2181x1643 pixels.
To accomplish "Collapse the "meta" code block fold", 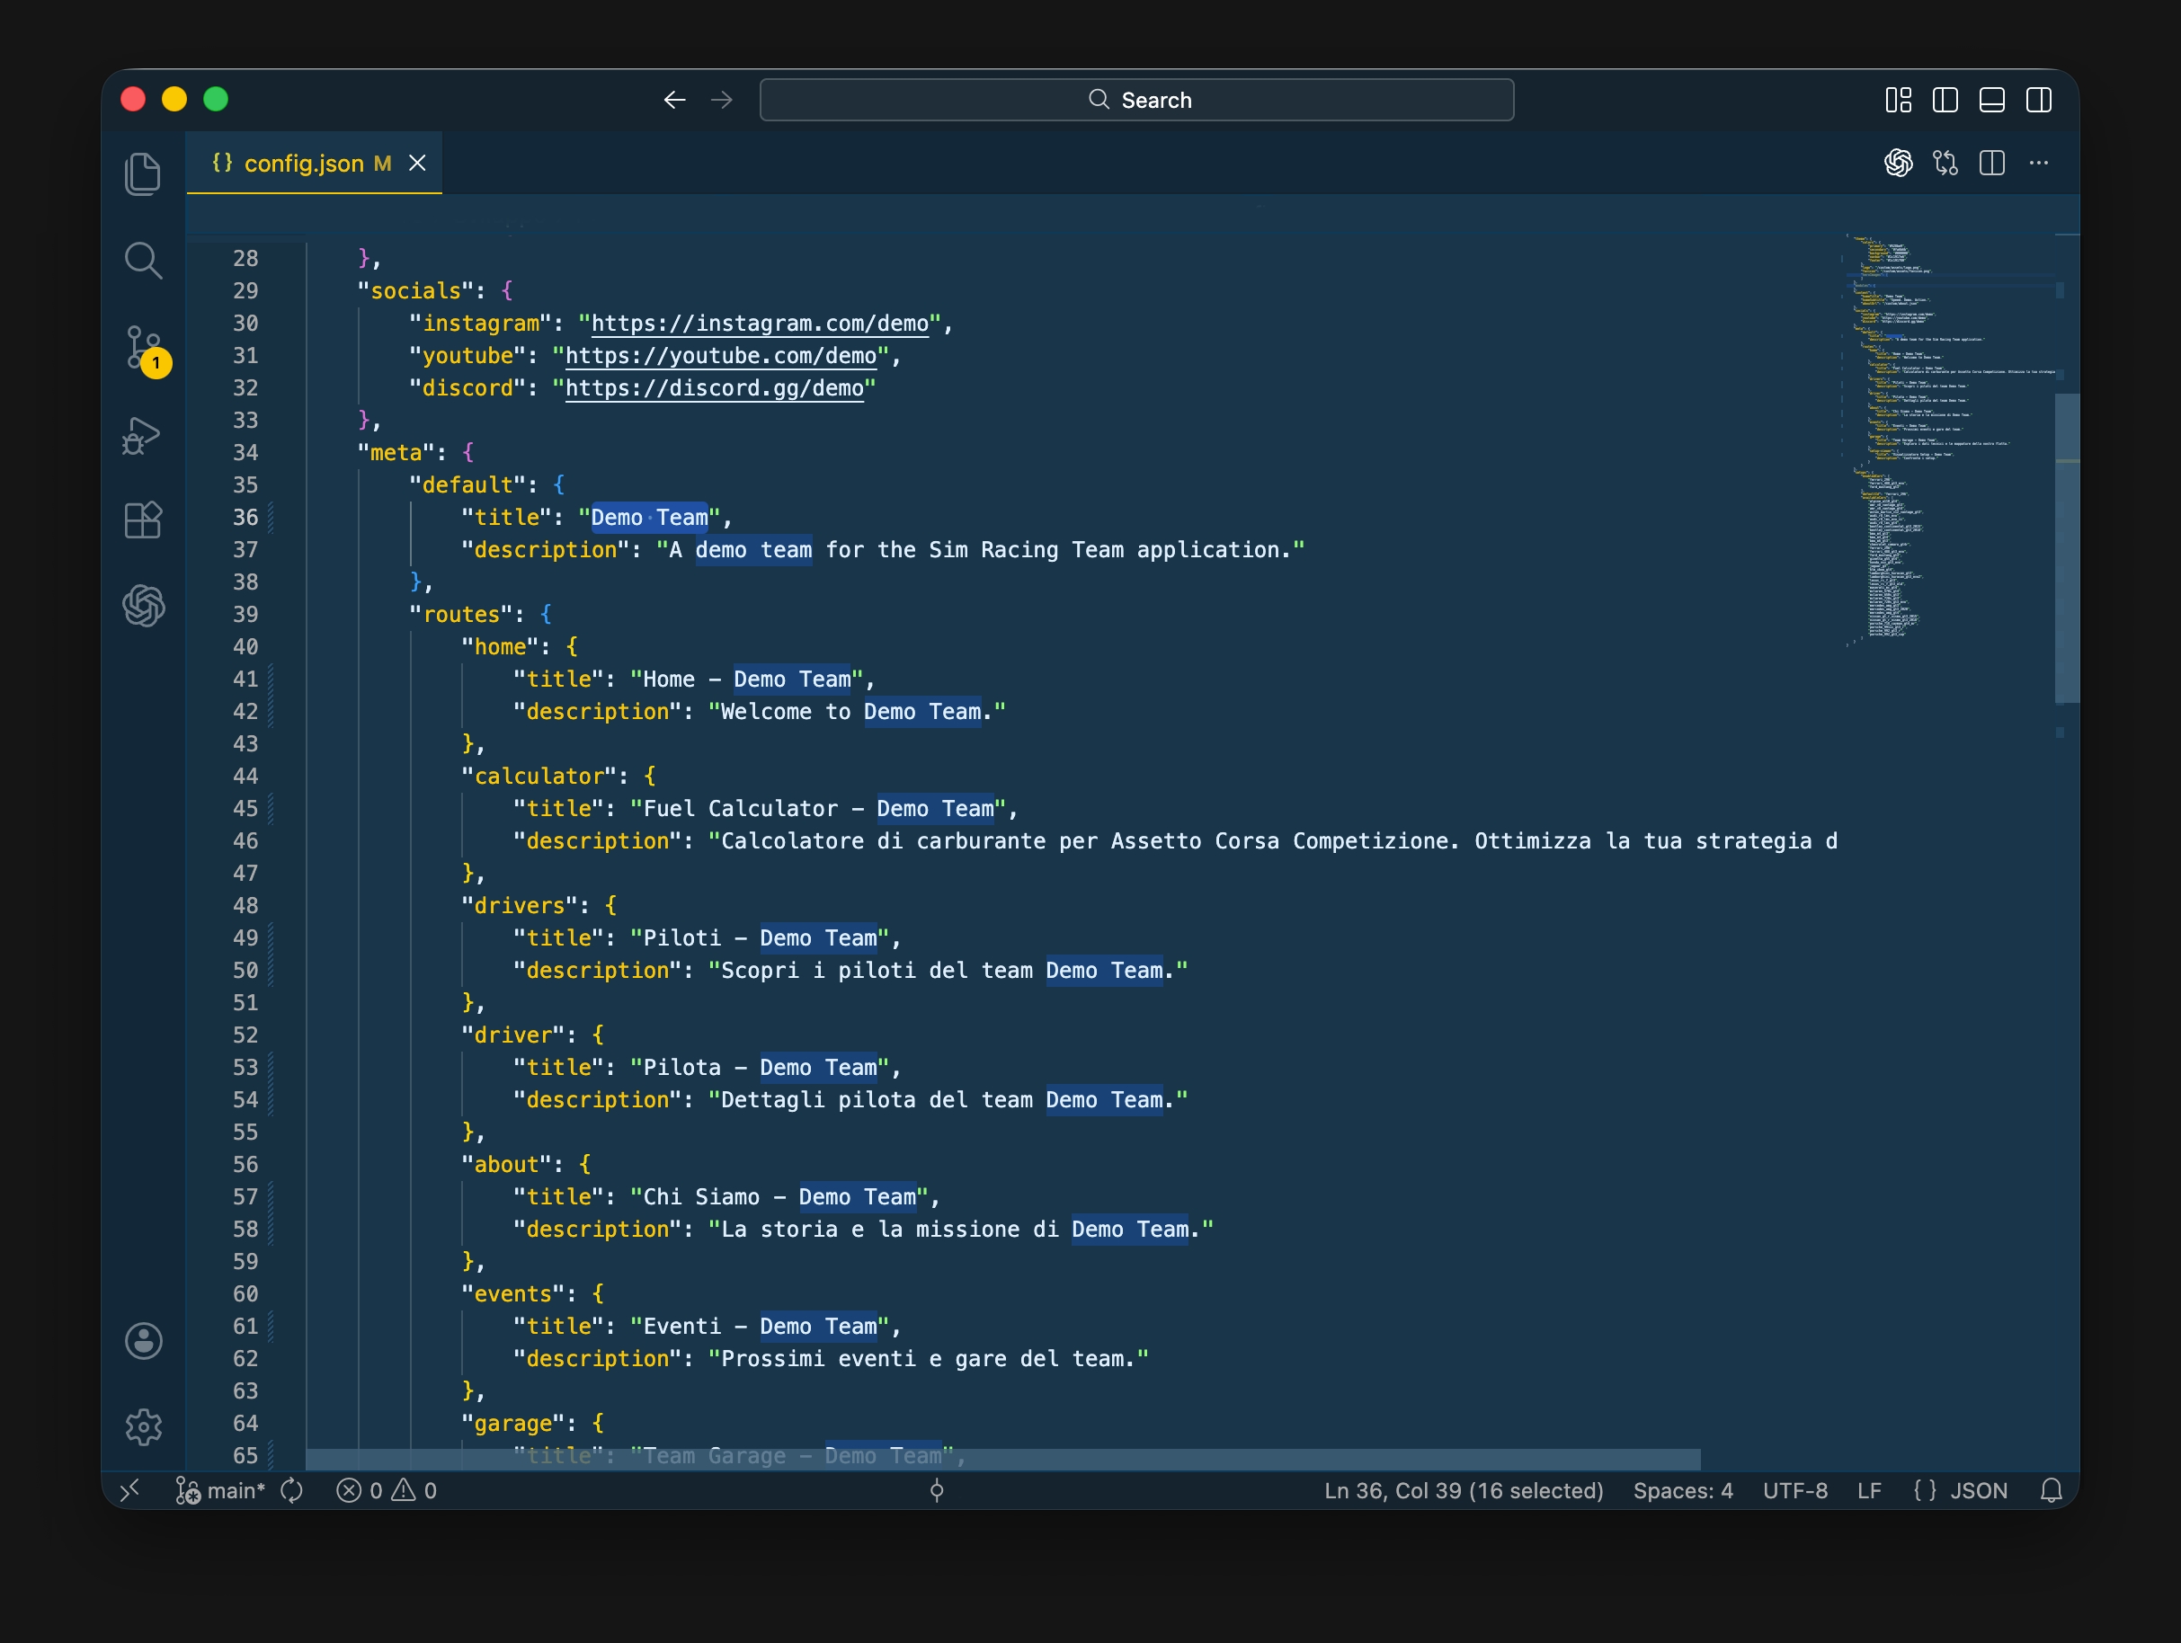I will [286, 452].
